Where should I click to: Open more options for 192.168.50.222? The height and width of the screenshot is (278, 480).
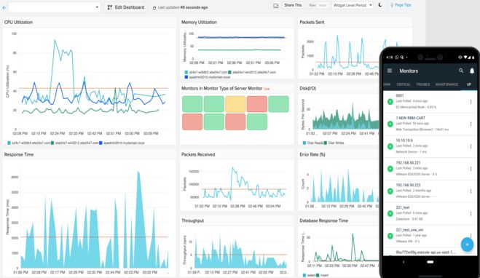pos(471,191)
